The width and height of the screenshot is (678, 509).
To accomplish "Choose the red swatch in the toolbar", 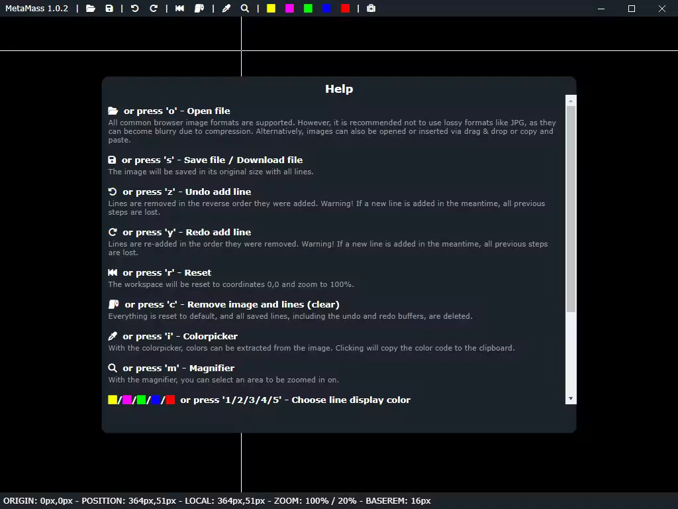I will coord(344,9).
